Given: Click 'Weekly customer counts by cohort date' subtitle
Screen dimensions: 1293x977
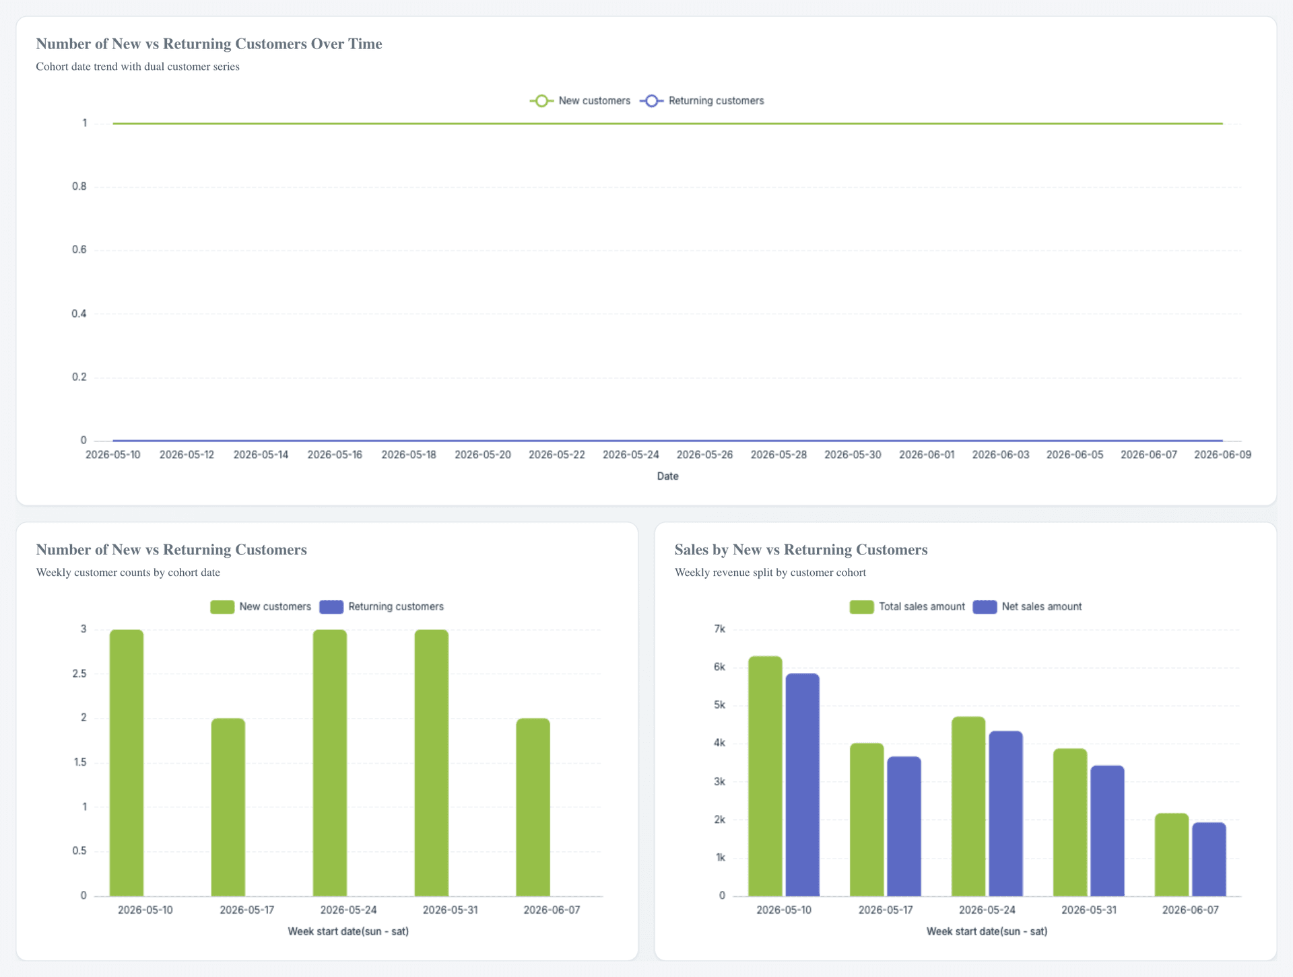Looking at the screenshot, I should pos(128,573).
